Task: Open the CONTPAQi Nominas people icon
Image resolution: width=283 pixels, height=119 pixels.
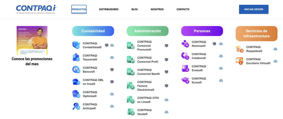Action: [185, 44]
